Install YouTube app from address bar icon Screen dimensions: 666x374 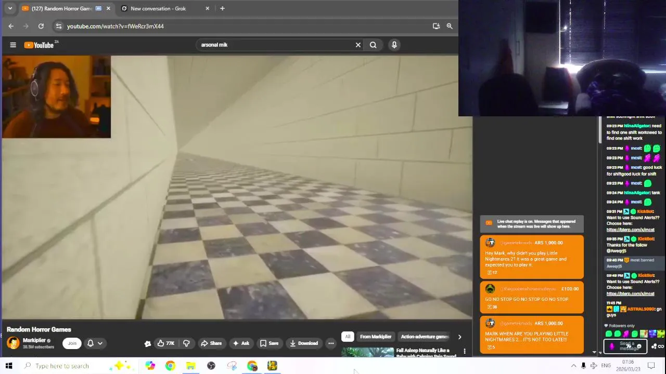[436, 26]
